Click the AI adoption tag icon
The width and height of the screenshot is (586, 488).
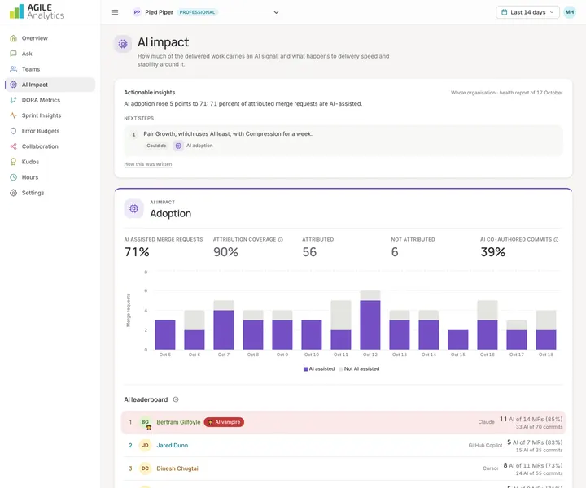point(178,146)
